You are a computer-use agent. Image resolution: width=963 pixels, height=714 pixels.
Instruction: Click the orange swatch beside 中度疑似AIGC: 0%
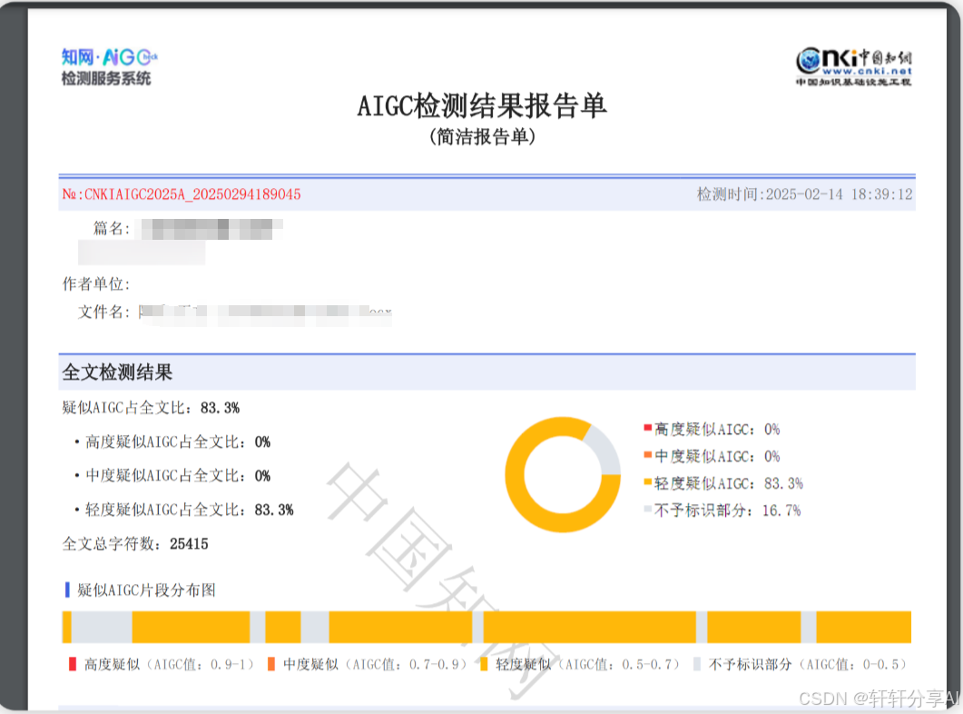(x=647, y=455)
